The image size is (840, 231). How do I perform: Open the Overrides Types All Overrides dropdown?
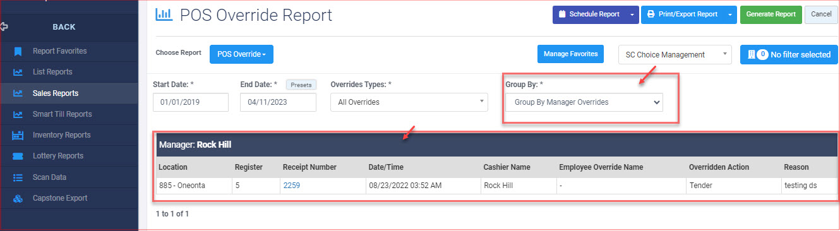coord(409,102)
